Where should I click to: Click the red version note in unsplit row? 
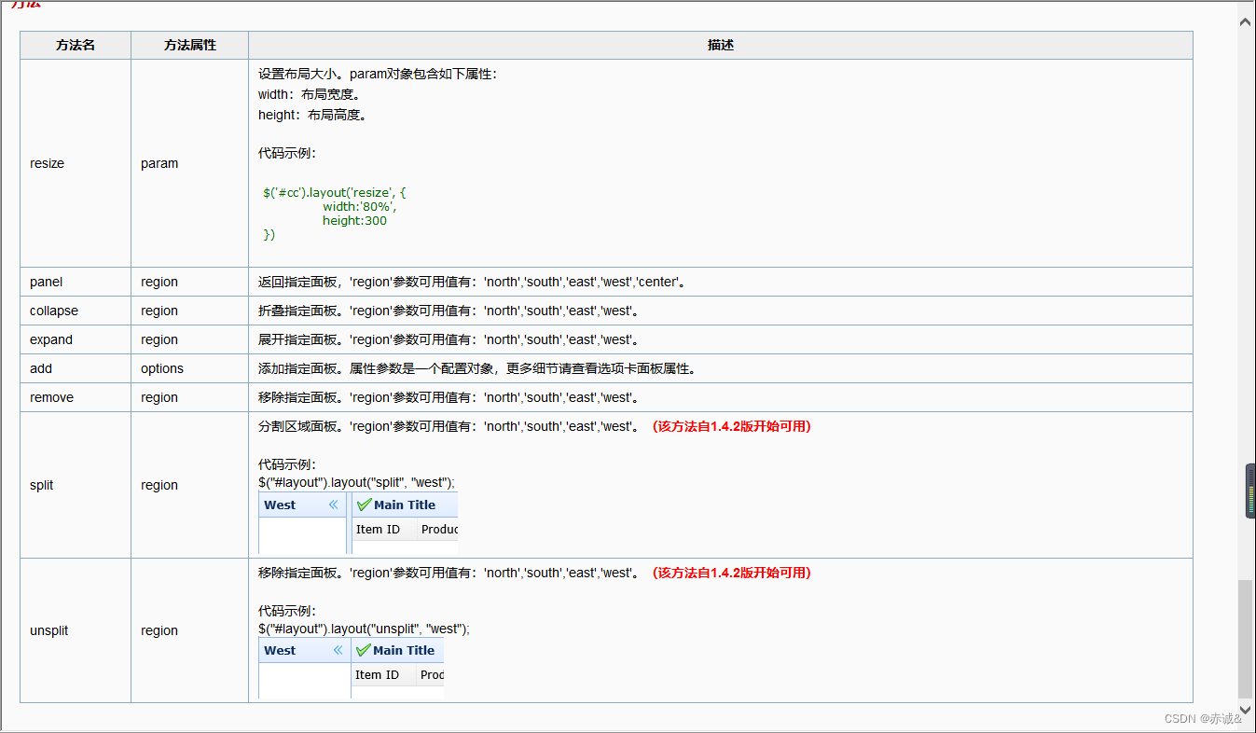pyautogui.click(x=732, y=573)
